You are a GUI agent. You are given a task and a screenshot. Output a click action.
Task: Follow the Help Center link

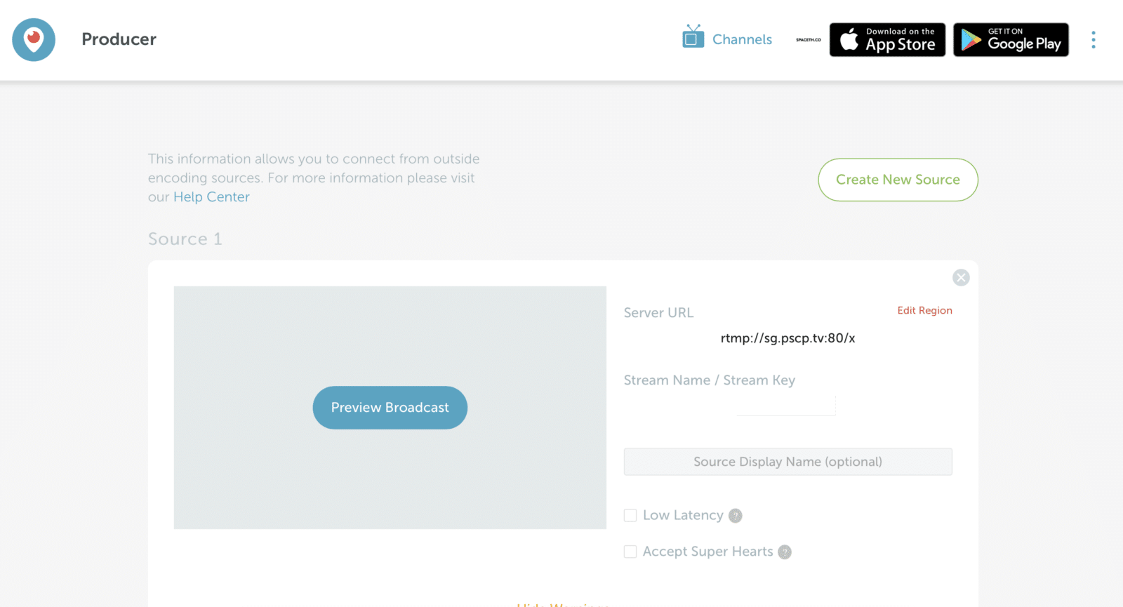(x=211, y=197)
